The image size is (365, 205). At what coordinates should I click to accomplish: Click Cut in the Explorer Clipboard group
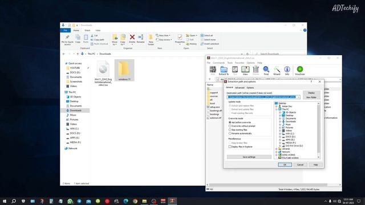94,35
